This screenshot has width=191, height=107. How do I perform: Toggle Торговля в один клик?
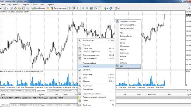point(97,52)
